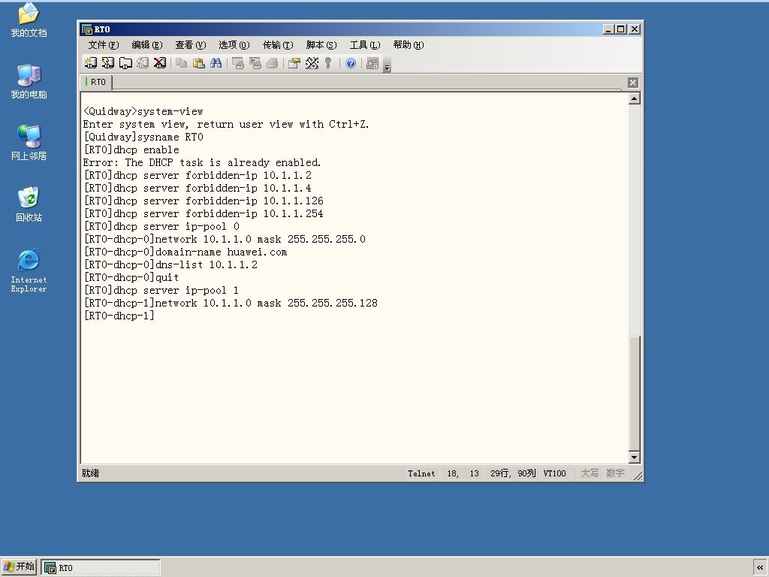Click the grayed Reconnect icon

click(143, 63)
